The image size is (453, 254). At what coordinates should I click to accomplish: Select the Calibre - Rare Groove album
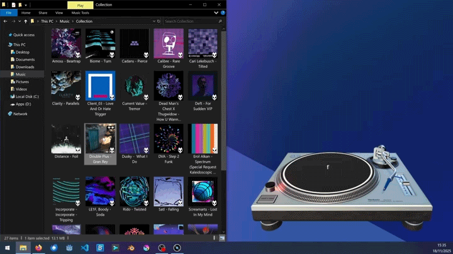[168, 48]
